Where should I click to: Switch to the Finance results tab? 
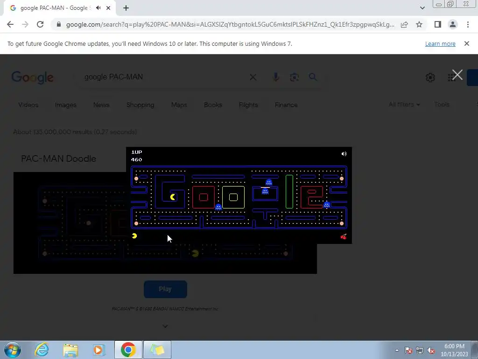click(x=286, y=105)
